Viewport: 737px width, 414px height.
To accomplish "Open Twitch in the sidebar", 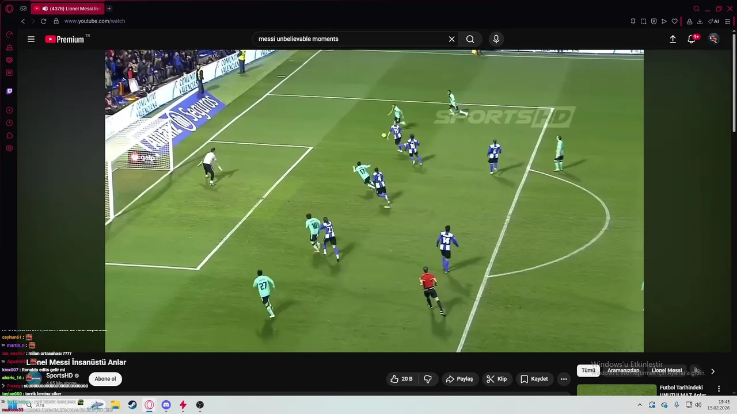I will 9,91.
